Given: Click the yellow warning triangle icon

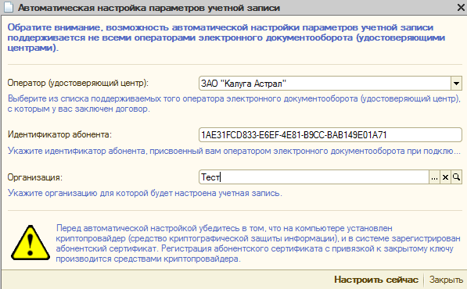Looking at the screenshot, I should pos(31,243).
